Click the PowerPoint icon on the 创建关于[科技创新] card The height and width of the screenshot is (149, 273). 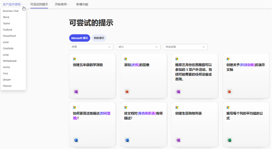[229, 92]
